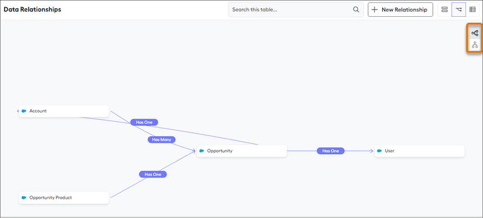
Task: Click Salesforce cloud icon on Opportunity Product
Action: click(24, 198)
